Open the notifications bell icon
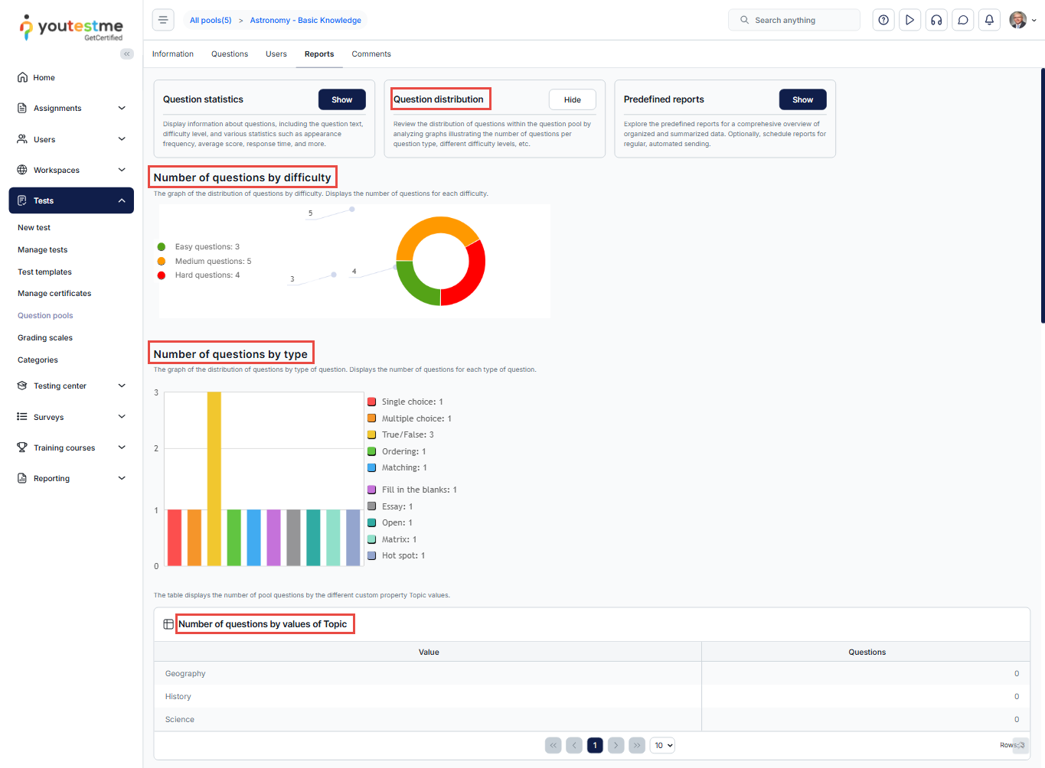1045x768 pixels. tap(989, 20)
